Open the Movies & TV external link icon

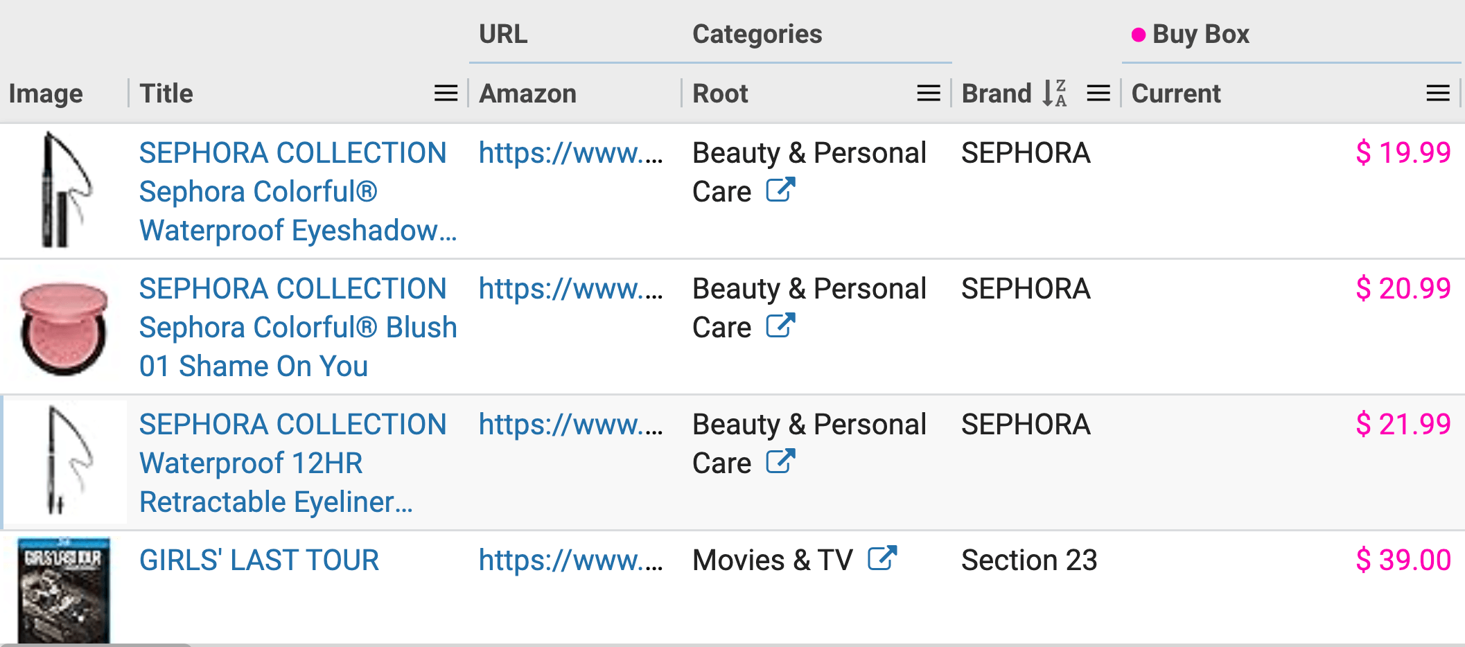pyautogui.click(x=882, y=559)
